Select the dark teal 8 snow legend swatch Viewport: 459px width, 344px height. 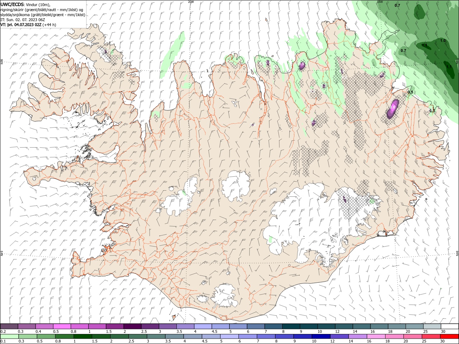(292, 326)
